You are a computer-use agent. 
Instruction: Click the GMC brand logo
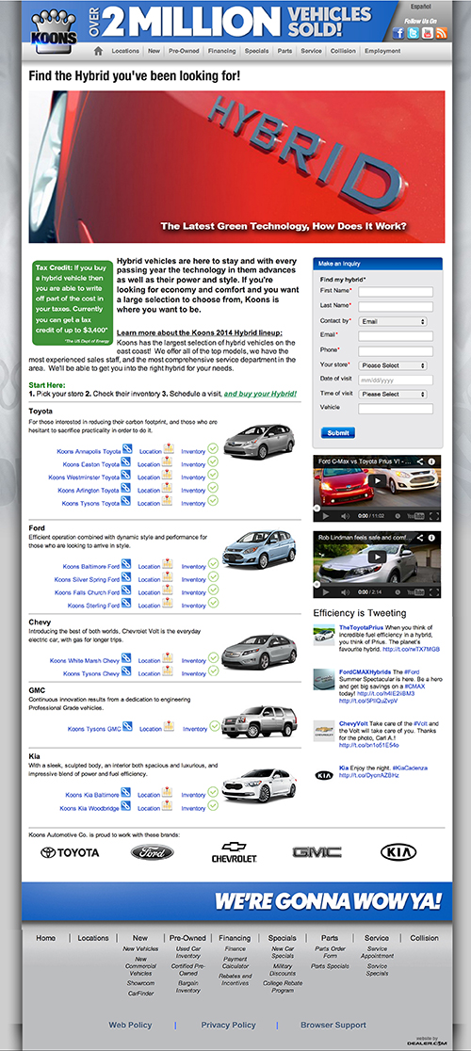tap(317, 852)
